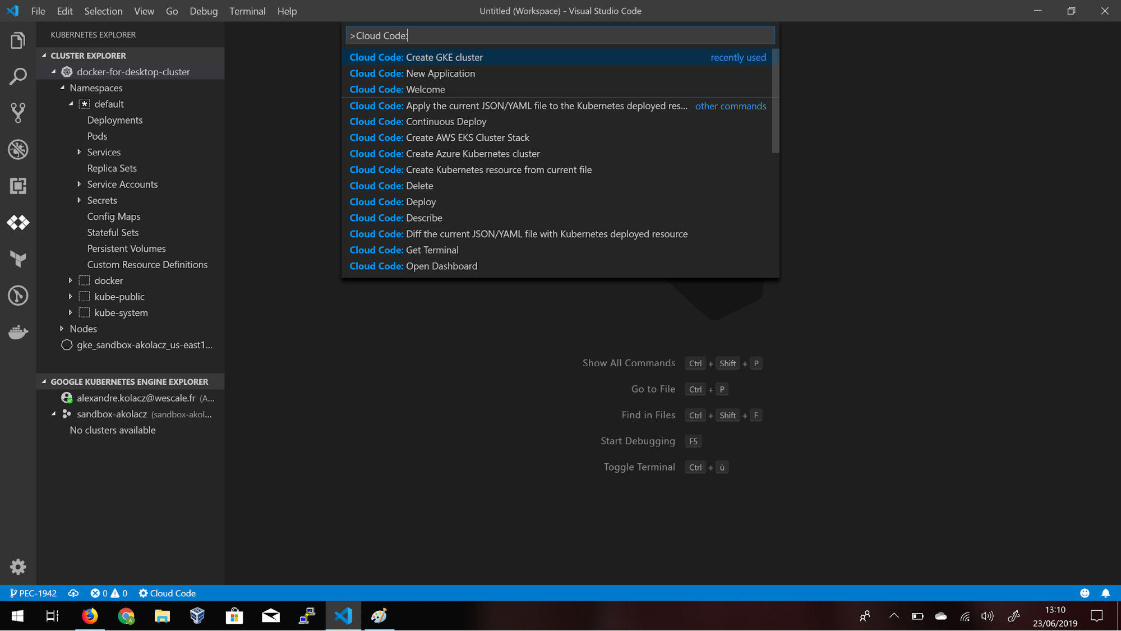
Task: Collapse the Cluster Explorer section
Action: click(44, 56)
